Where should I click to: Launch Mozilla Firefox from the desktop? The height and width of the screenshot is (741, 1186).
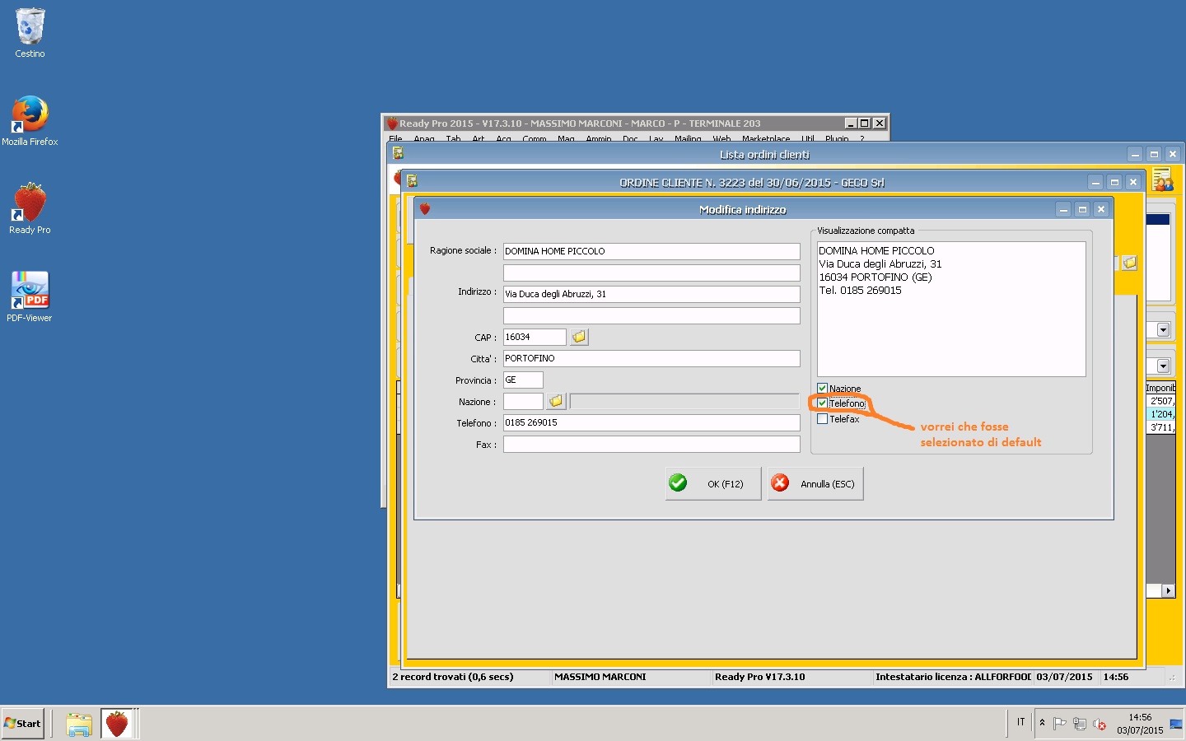point(30,121)
